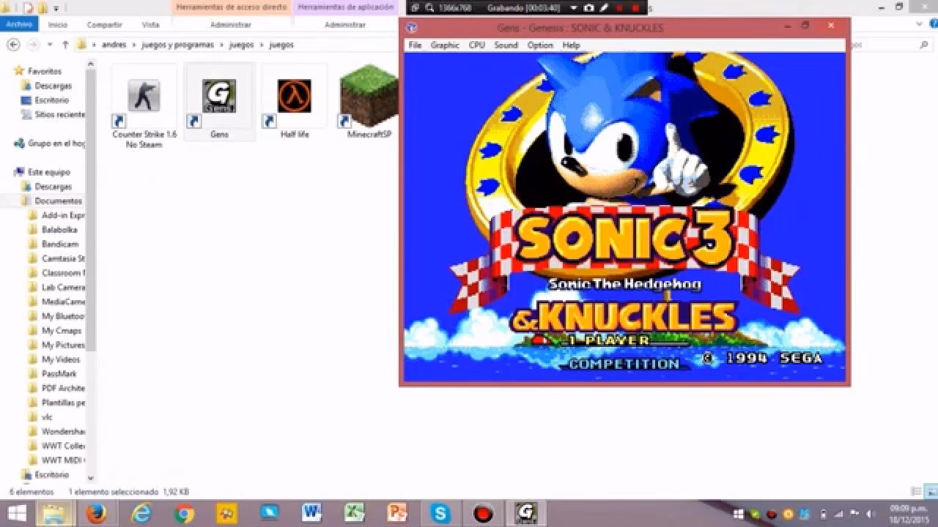
Task: Switch to the Gens taskbar icon
Action: [525, 514]
